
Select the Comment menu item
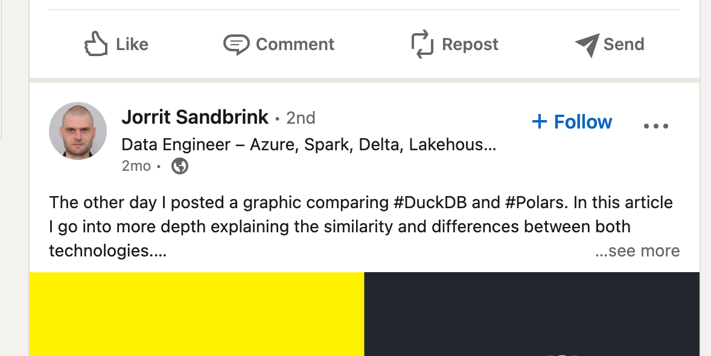tap(295, 43)
